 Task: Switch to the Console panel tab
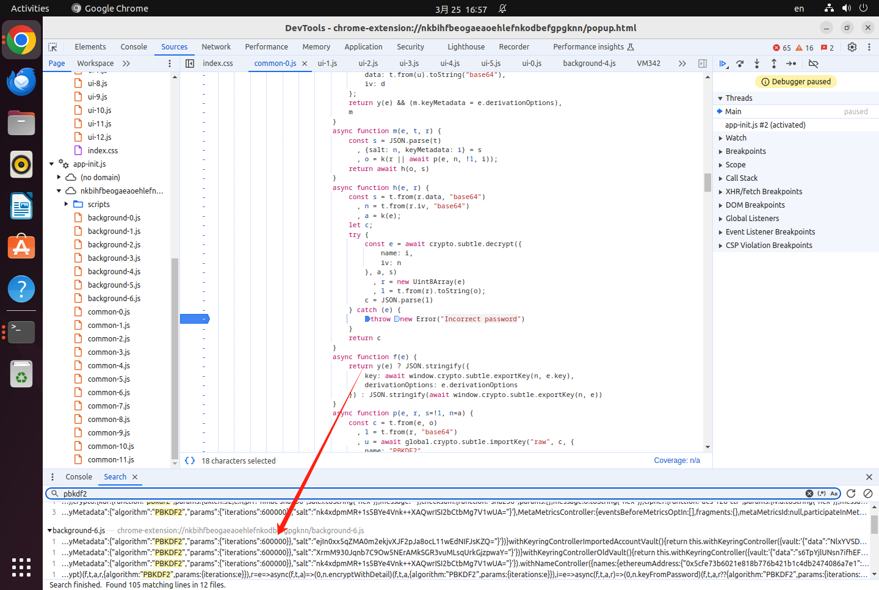(x=134, y=47)
